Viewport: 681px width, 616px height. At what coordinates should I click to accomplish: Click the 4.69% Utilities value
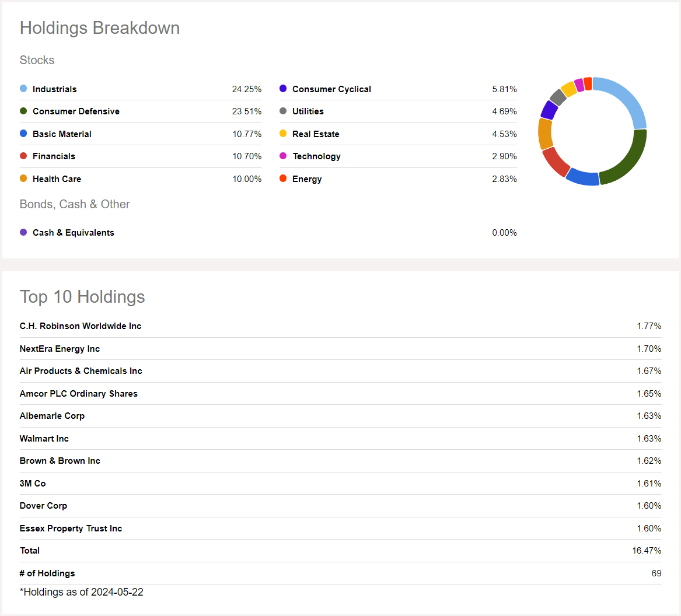pos(504,111)
